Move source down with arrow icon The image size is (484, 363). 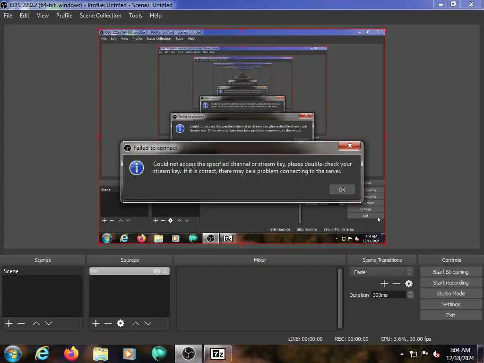coord(148,323)
